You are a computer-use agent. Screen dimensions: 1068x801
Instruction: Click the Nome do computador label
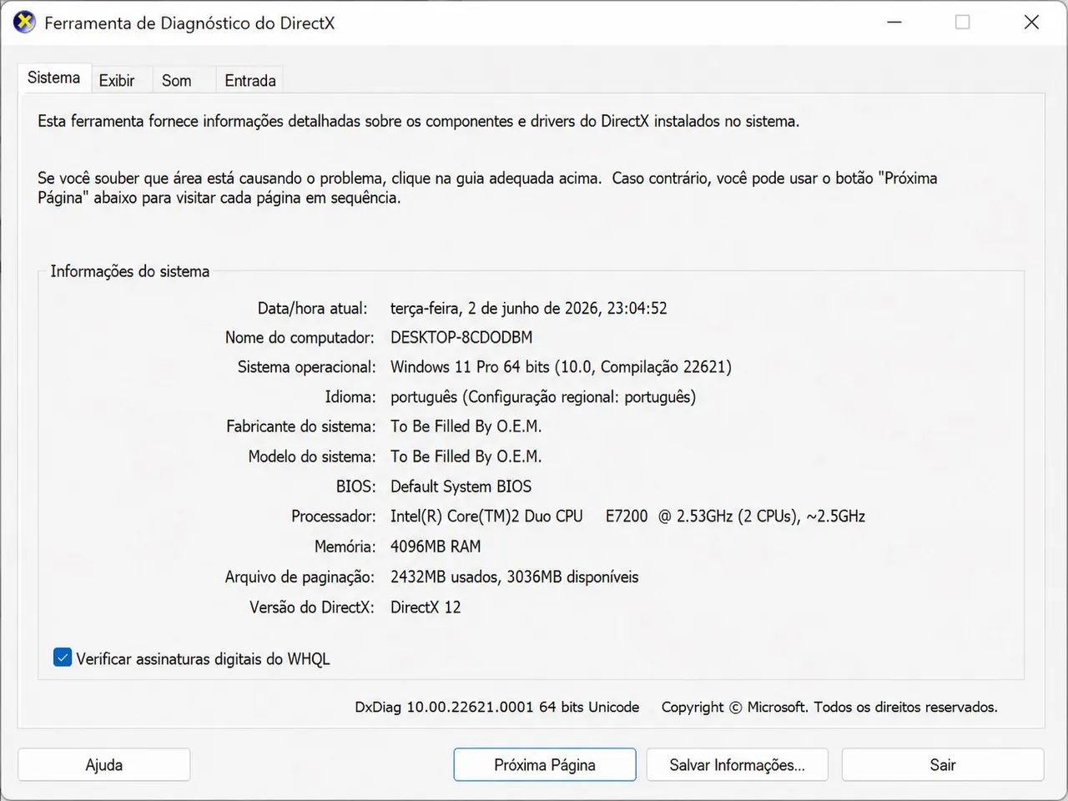(x=300, y=337)
